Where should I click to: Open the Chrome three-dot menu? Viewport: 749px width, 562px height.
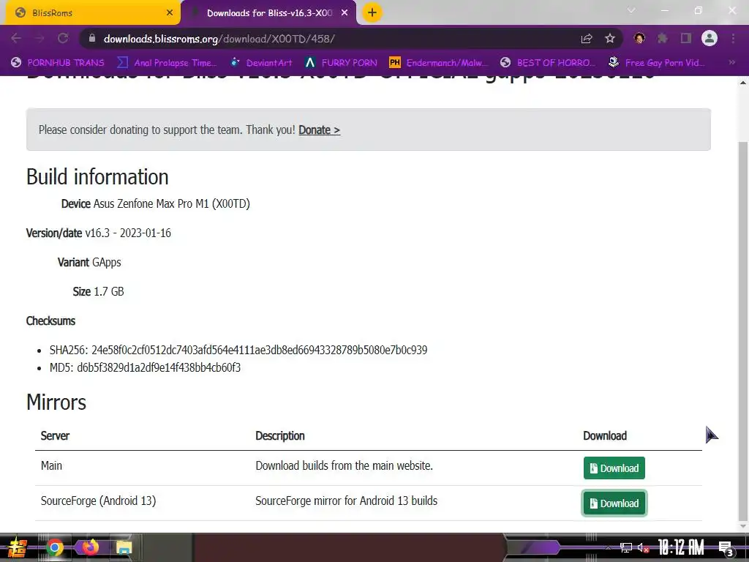[733, 38]
